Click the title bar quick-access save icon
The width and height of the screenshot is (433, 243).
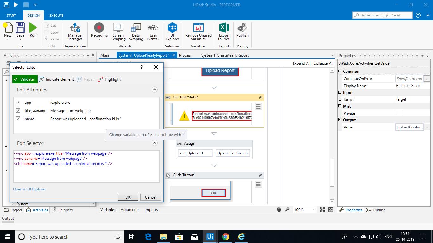pos(6,5)
